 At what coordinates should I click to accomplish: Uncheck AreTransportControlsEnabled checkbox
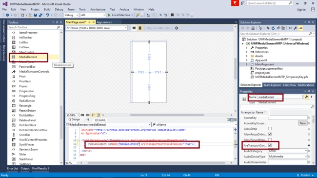point(270,145)
